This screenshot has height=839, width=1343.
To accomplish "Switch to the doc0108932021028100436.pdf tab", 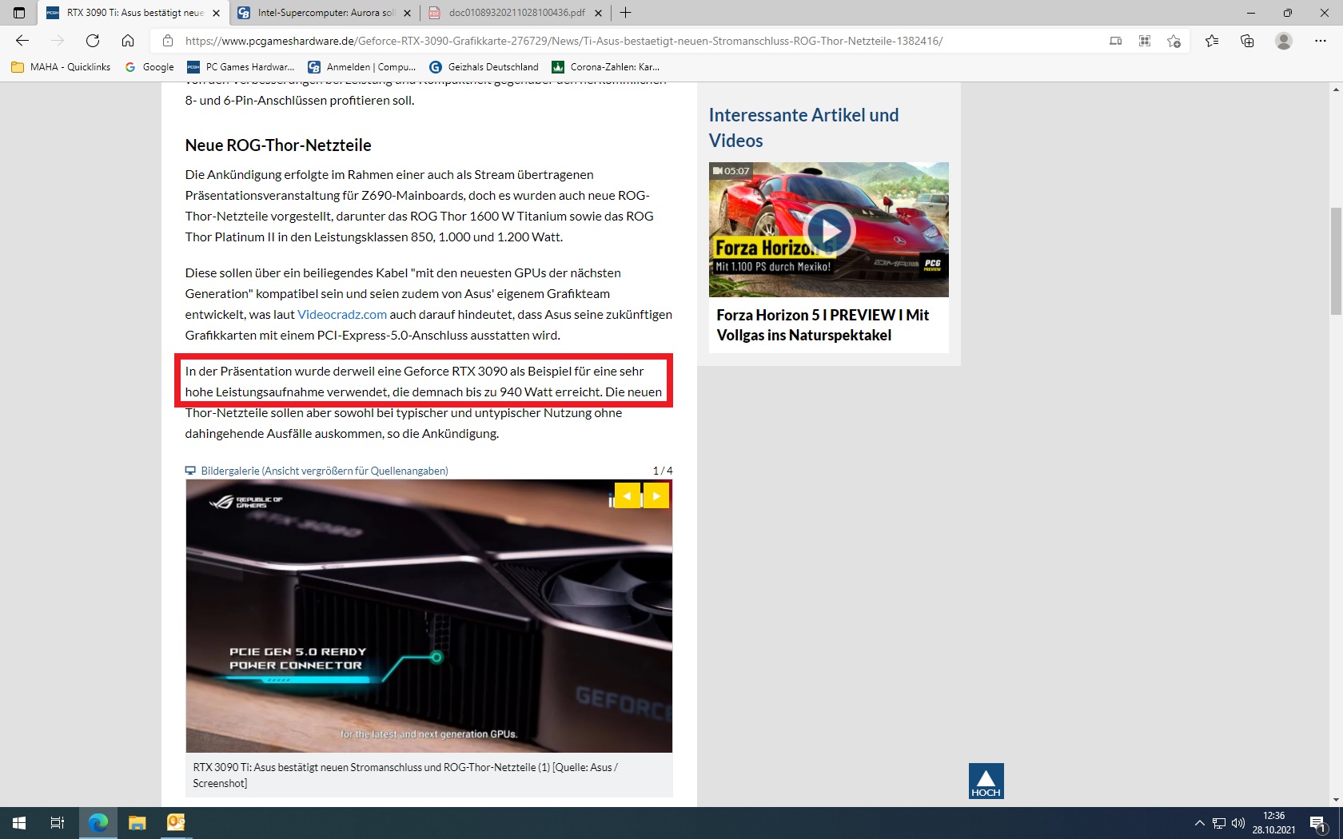I will point(516,13).
